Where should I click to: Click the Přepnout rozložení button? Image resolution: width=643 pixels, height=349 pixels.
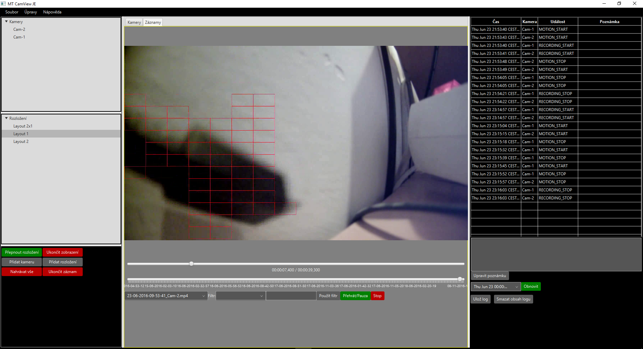click(x=22, y=252)
